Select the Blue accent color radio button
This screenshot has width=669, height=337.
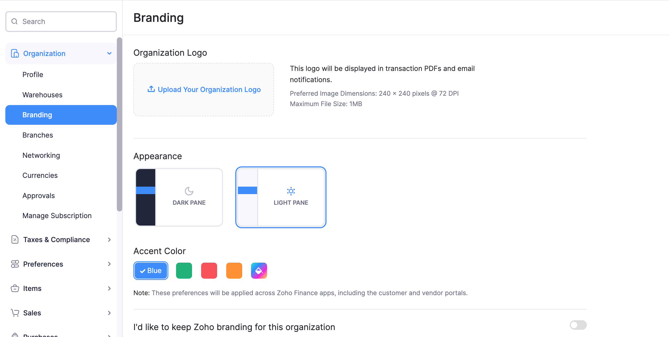pos(150,270)
